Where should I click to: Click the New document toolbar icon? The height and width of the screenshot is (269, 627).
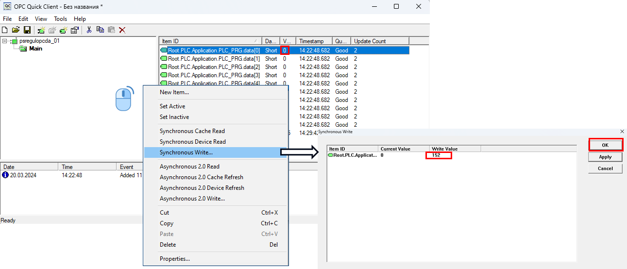[5, 30]
